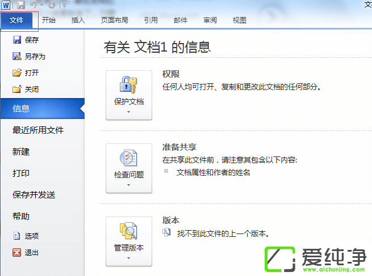The image size is (372, 276).
Task: Open 选项 (Options) from the sidebar
Action: pyautogui.click(x=31, y=236)
